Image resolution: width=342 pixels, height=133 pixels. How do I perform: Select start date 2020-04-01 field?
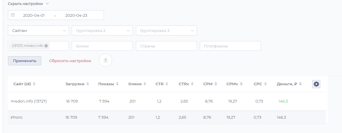34,16
